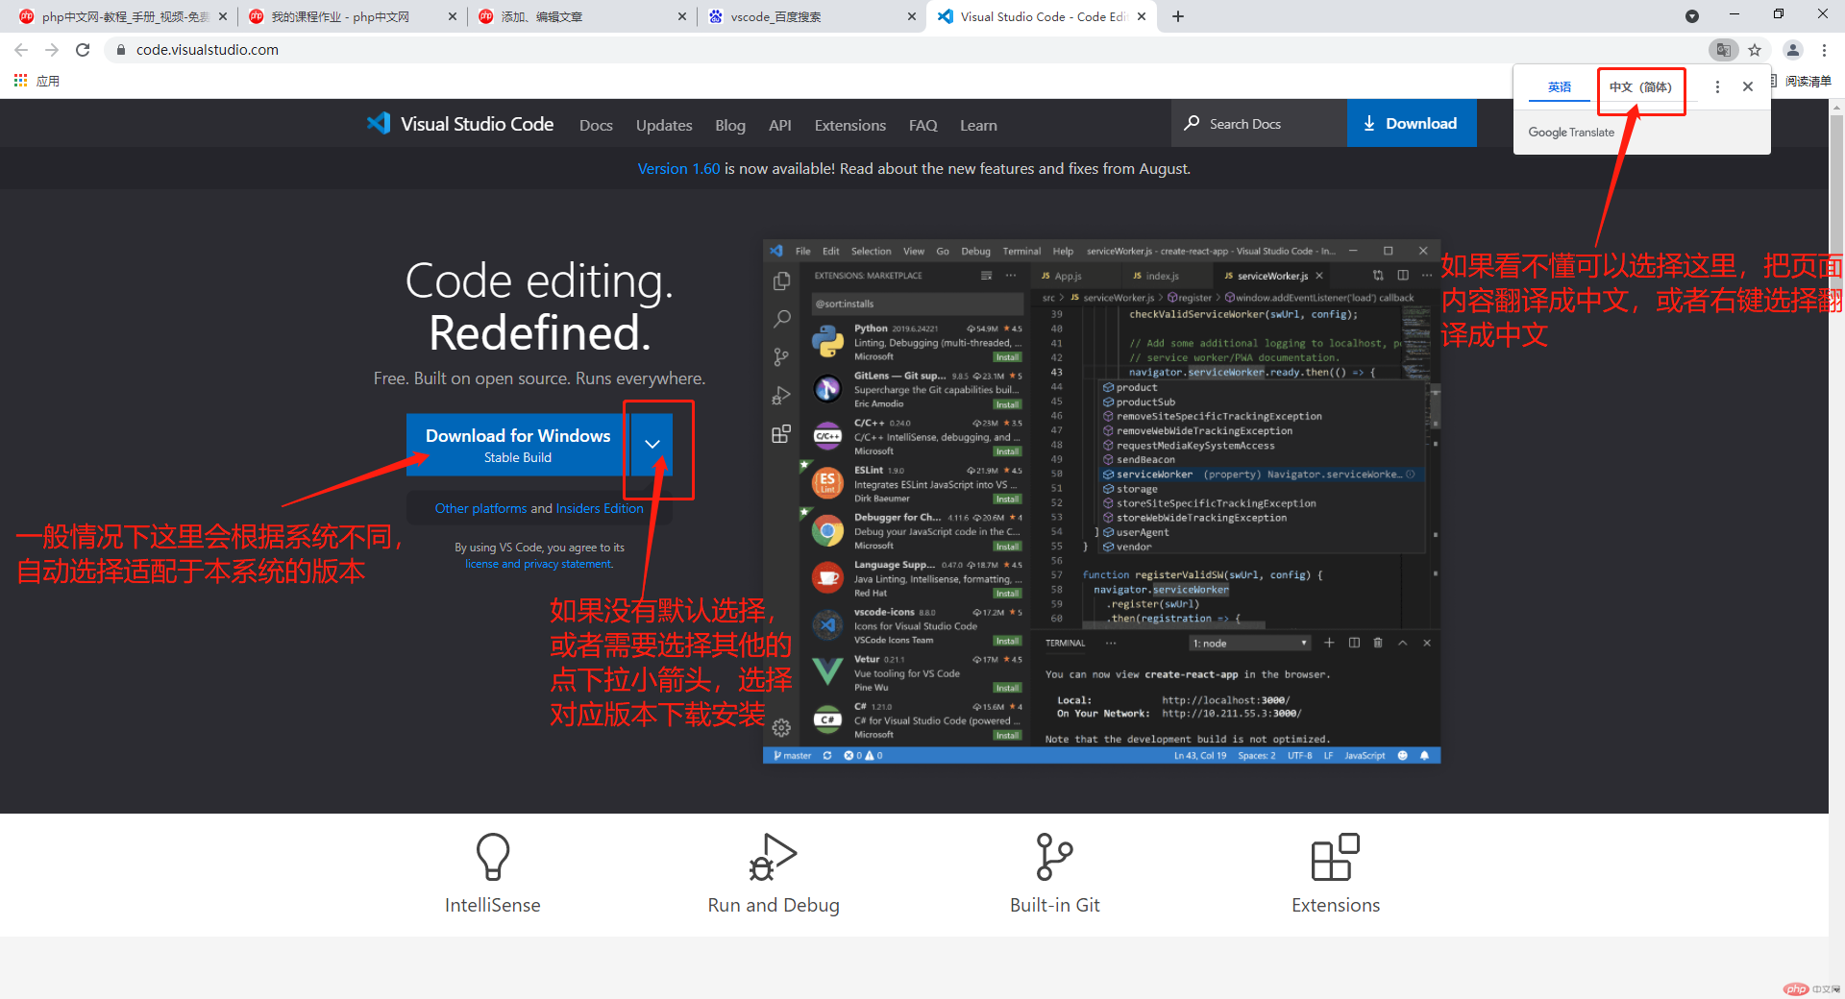
Task: Click the Search Docs input field
Action: click(x=1259, y=123)
